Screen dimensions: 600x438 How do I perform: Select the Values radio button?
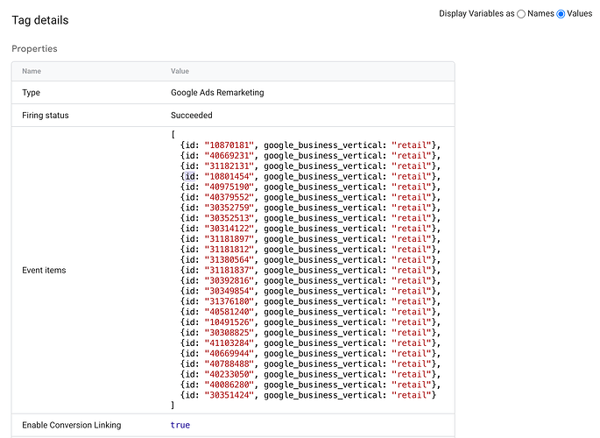[561, 14]
